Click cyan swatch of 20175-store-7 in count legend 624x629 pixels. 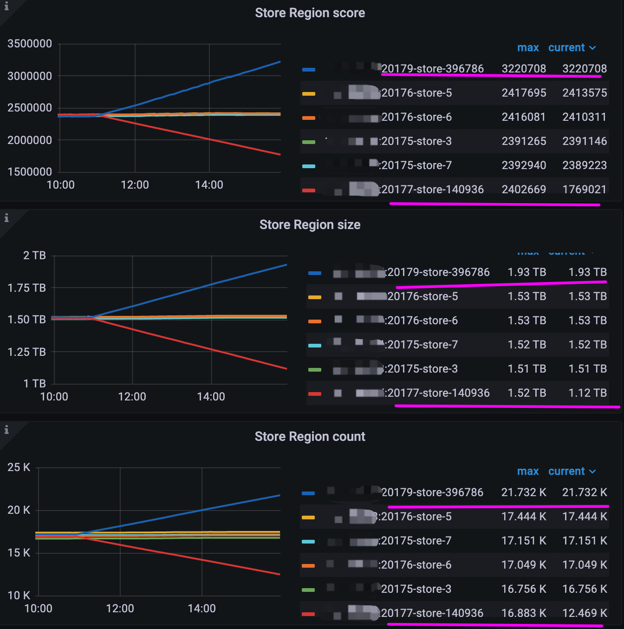point(308,542)
